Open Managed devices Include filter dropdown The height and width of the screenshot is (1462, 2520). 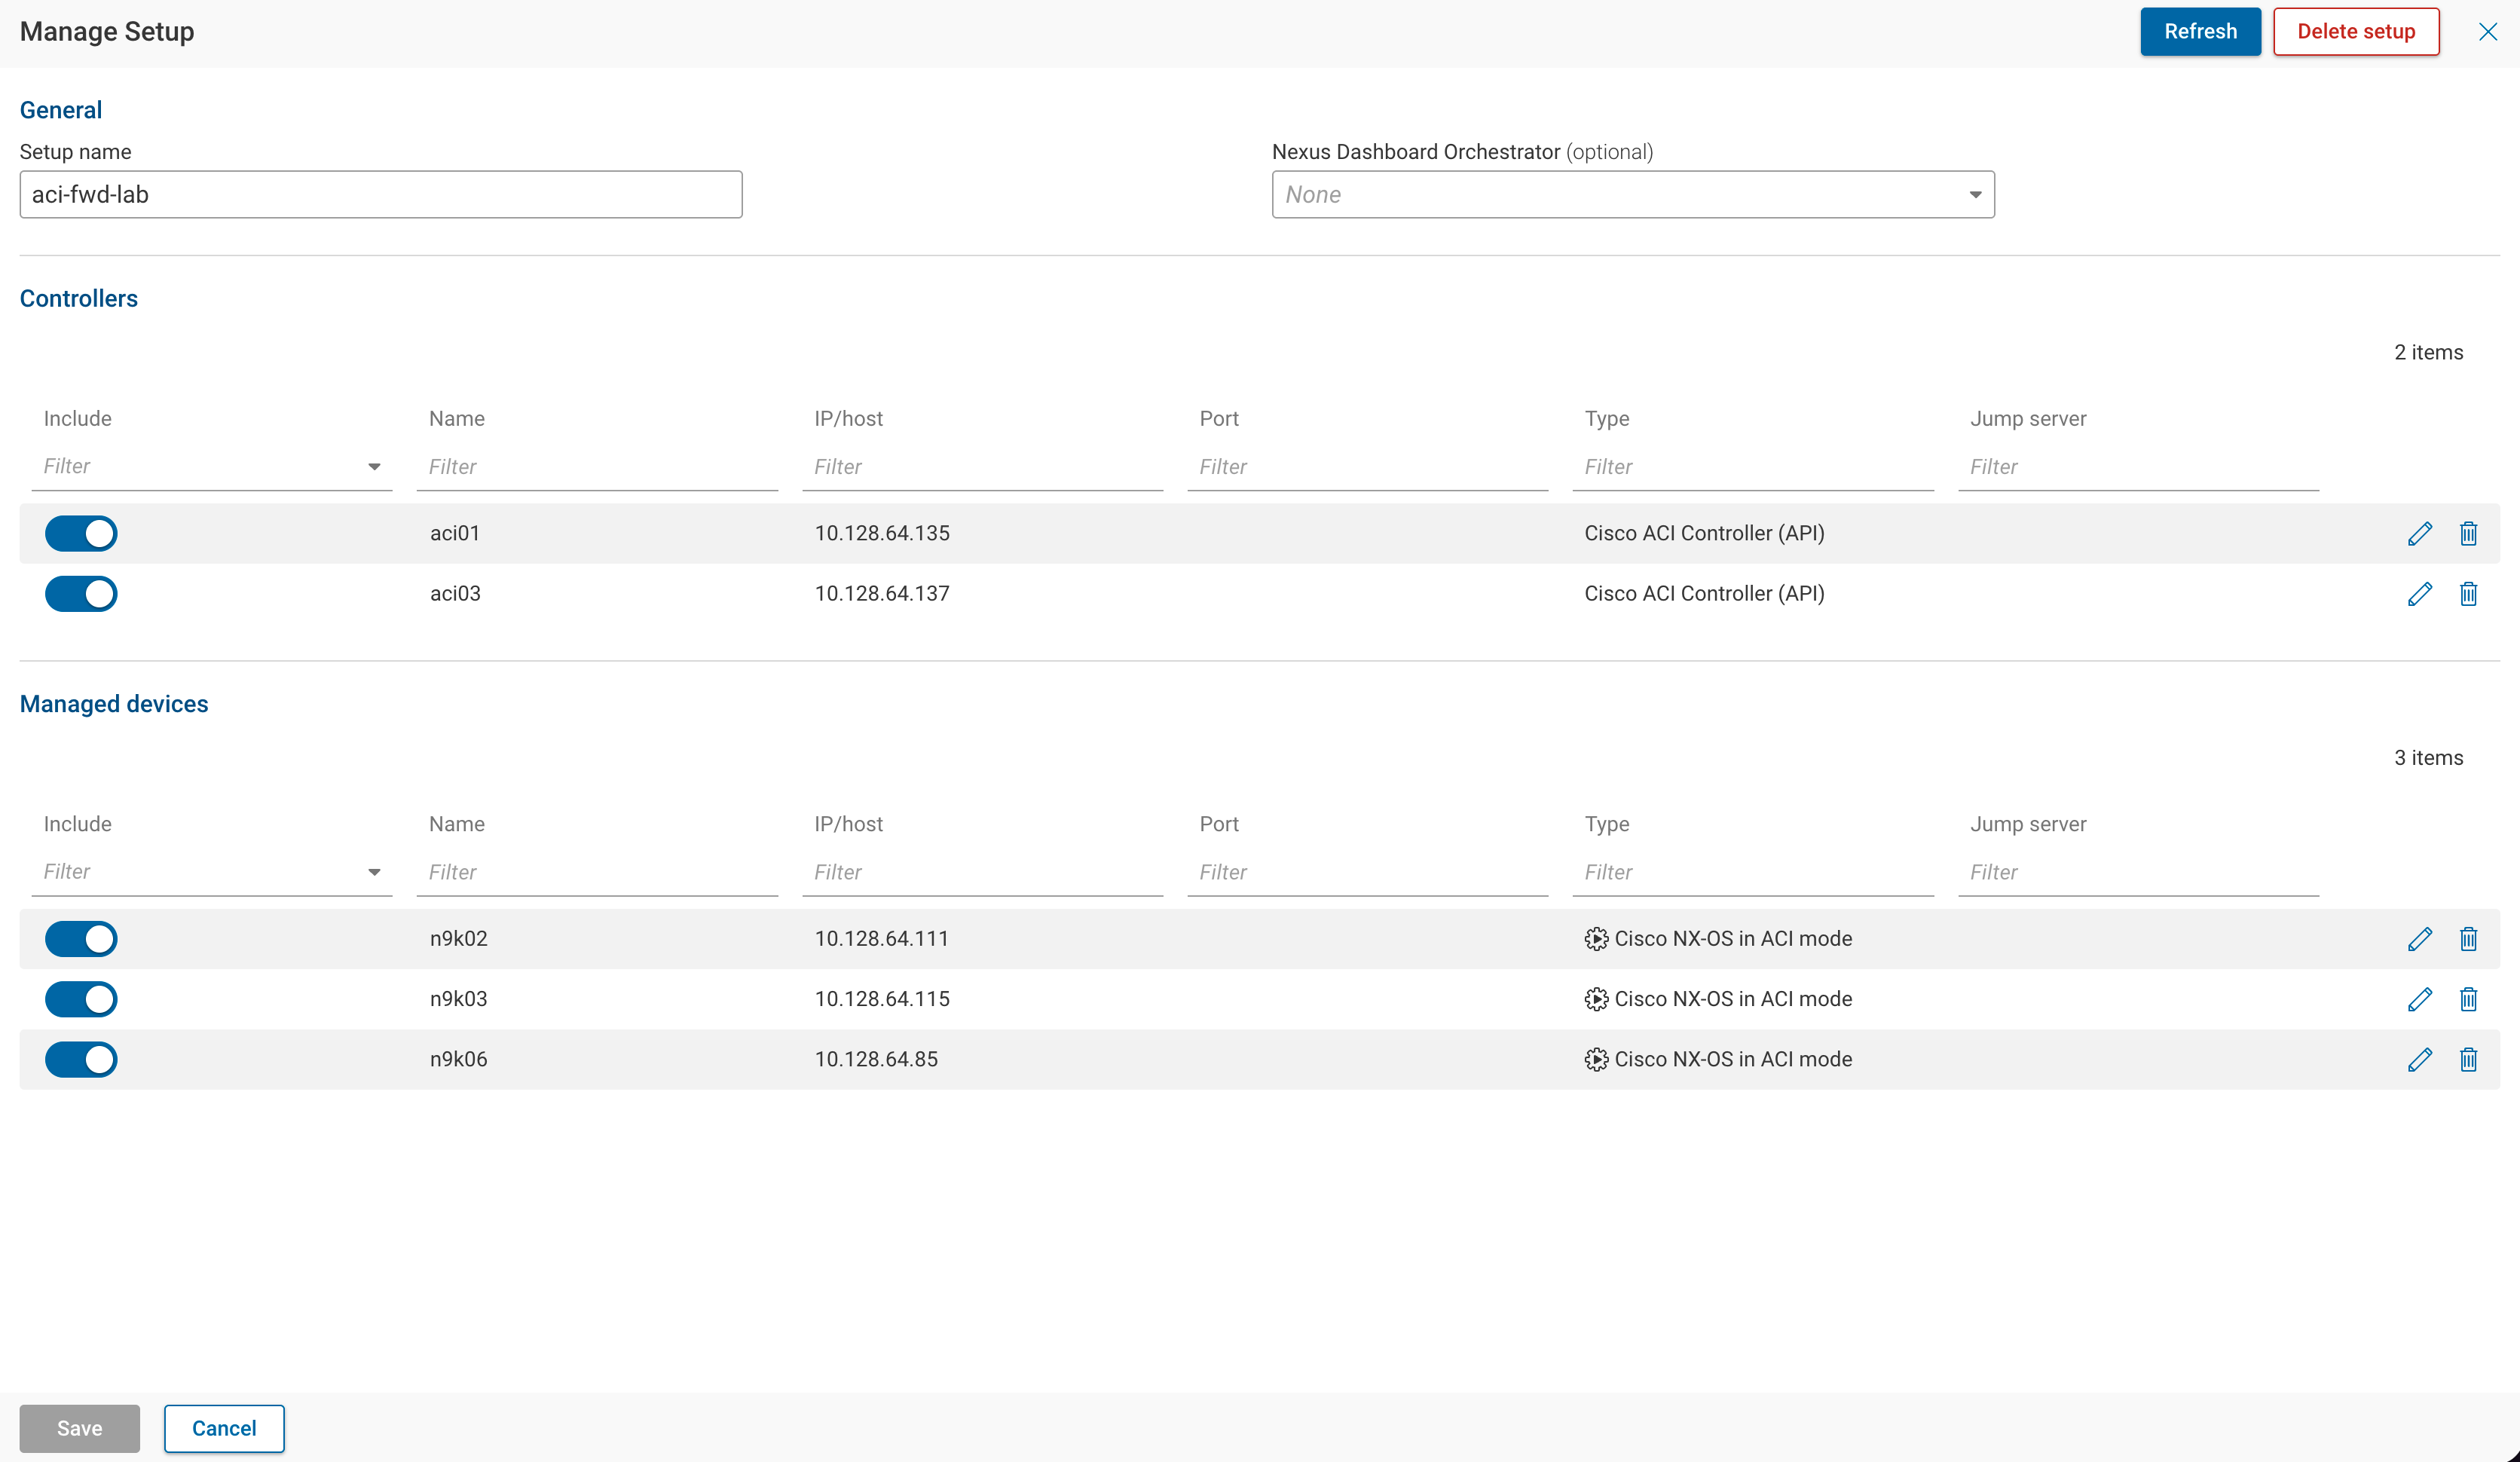coord(212,872)
